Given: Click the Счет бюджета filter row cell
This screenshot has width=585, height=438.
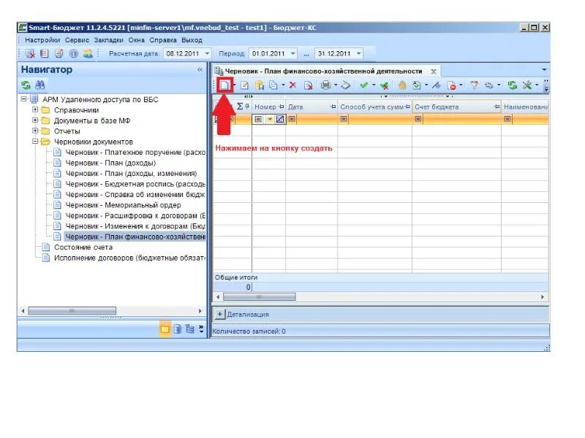Looking at the screenshot, I should (456, 119).
